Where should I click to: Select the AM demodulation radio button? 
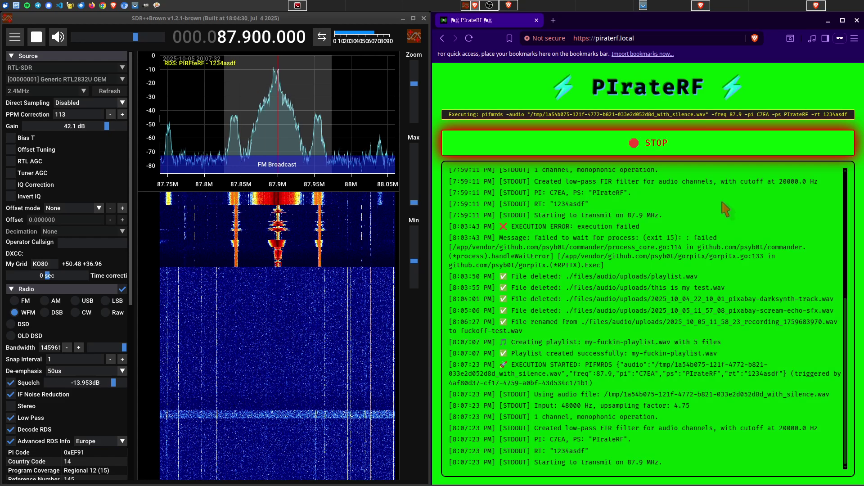pos(45,301)
